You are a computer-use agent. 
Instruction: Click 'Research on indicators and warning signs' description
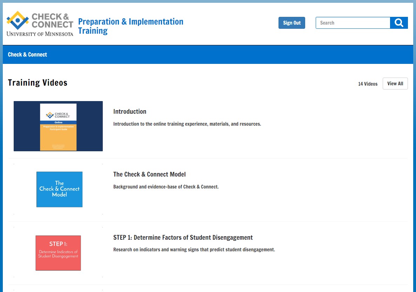[x=194, y=250]
